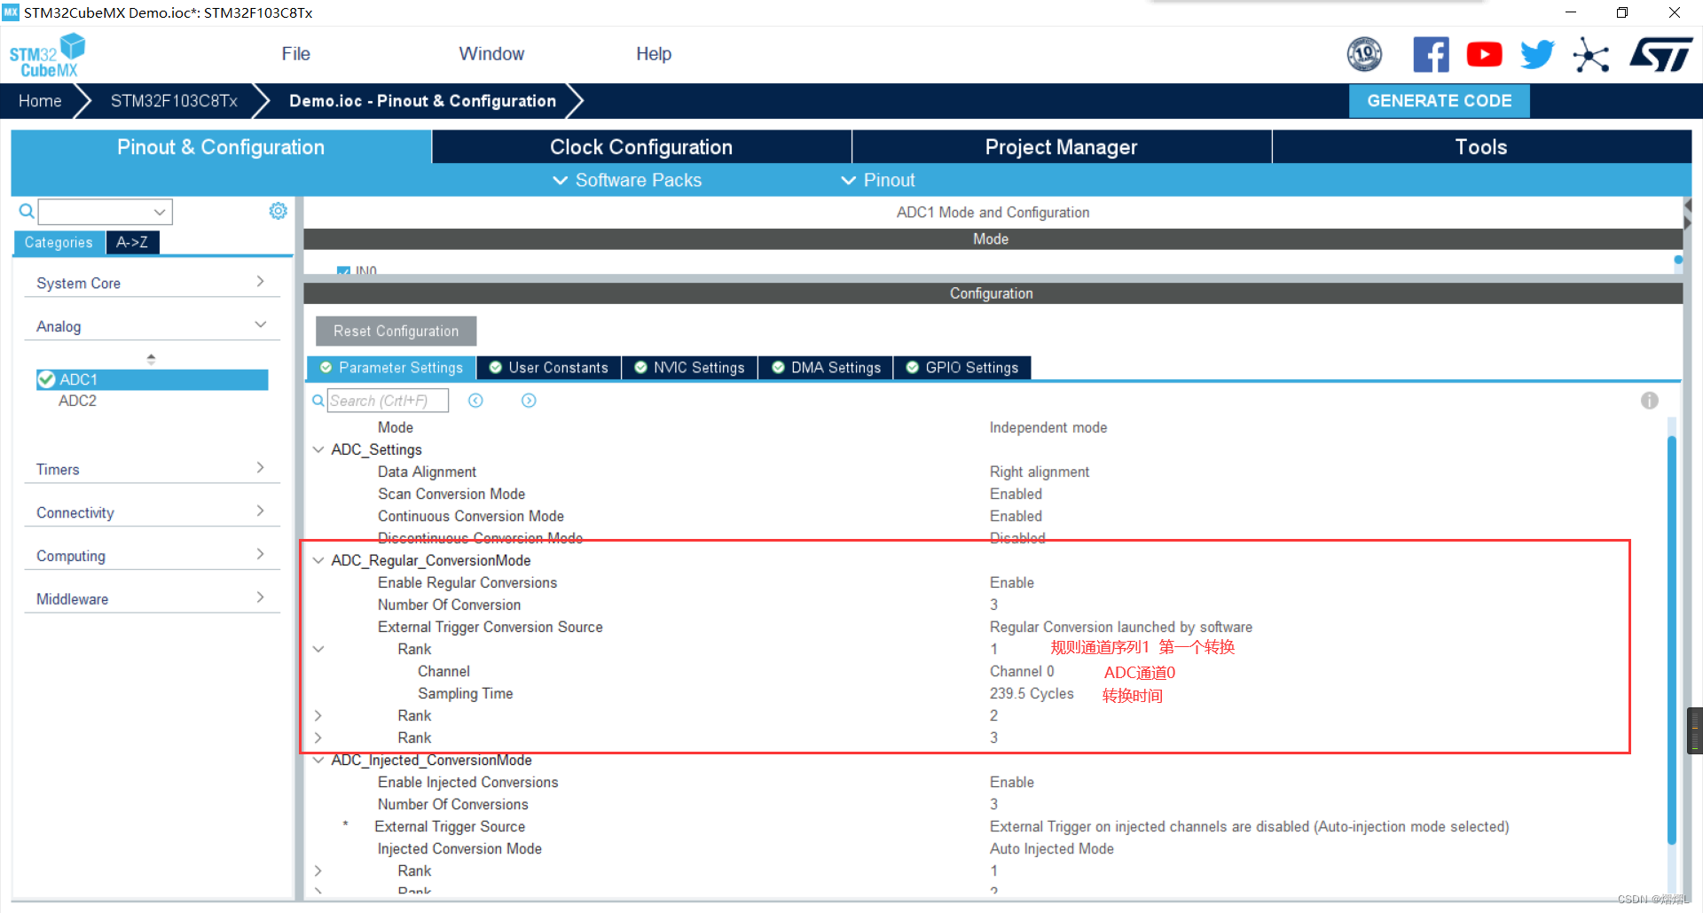This screenshot has width=1703, height=913.
Task: Click the Independent mode value
Action: [x=1048, y=427]
